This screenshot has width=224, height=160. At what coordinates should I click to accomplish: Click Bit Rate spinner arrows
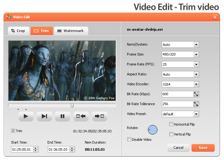tap(196, 94)
